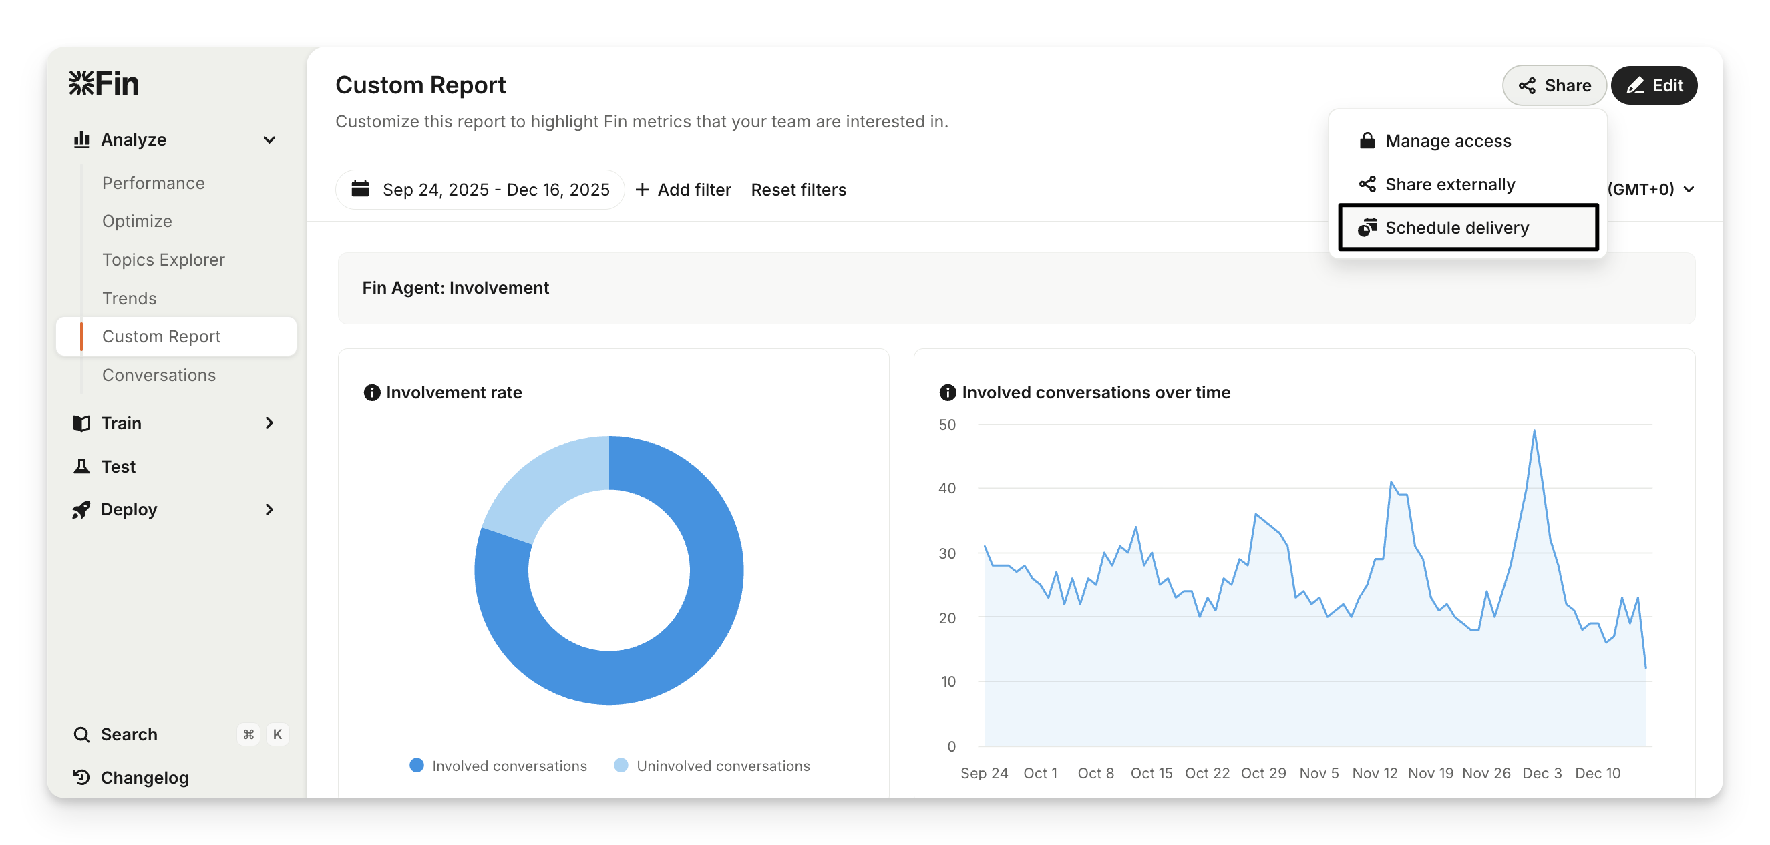Click the Search magnifier icon
Image resolution: width=1770 pixels, height=845 pixels.
pos(81,734)
